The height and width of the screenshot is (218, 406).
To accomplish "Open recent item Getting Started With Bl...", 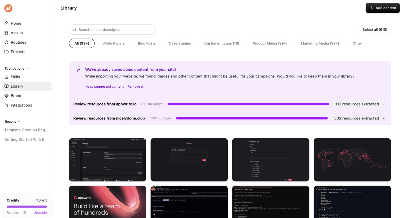I will pos(26,140).
